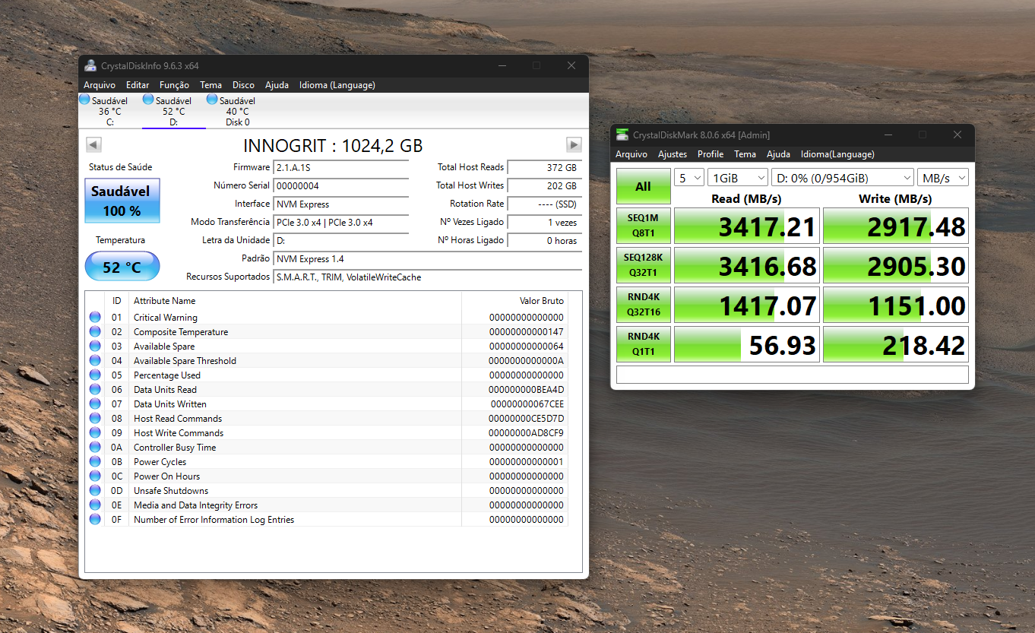Click status orb for Power On Hours
Image resolution: width=1035 pixels, height=633 pixels.
pyautogui.click(x=95, y=476)
